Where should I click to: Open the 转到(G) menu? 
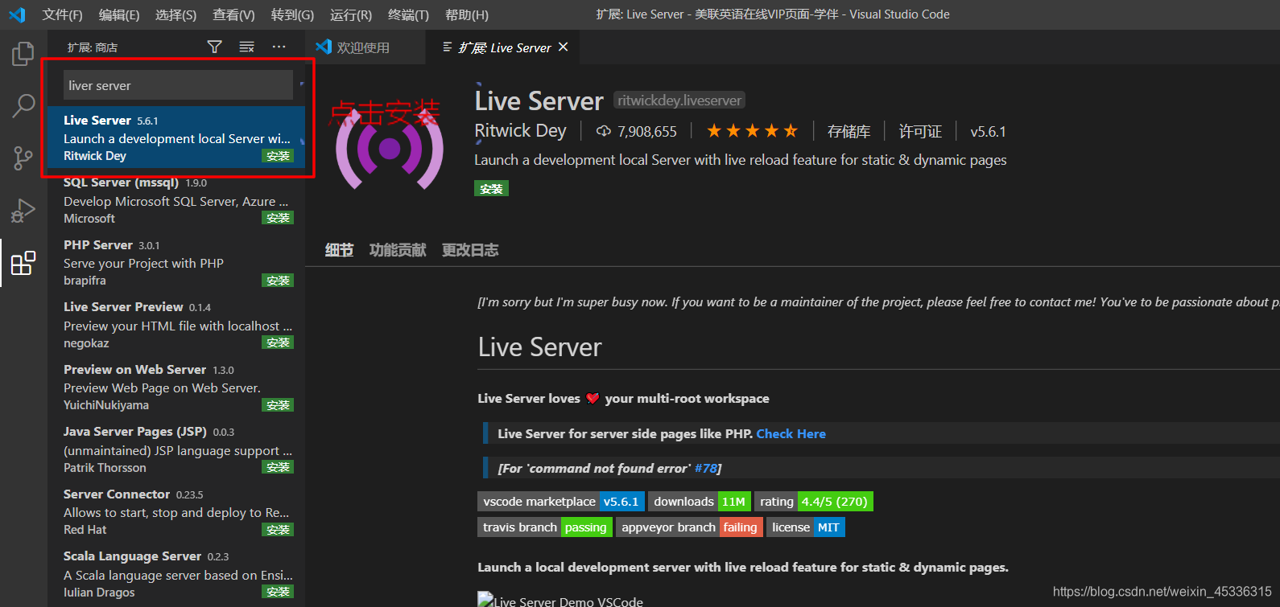point(292,14)
